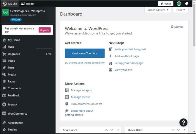
Task: Open the Posts menu item
Action: pyautogui.click(x=11, y=68)
